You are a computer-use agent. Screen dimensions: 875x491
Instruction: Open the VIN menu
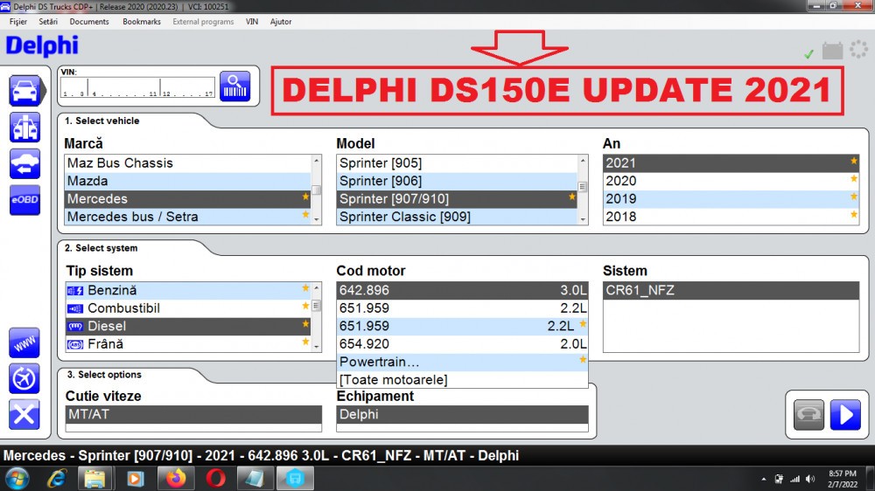click(252, 22)
